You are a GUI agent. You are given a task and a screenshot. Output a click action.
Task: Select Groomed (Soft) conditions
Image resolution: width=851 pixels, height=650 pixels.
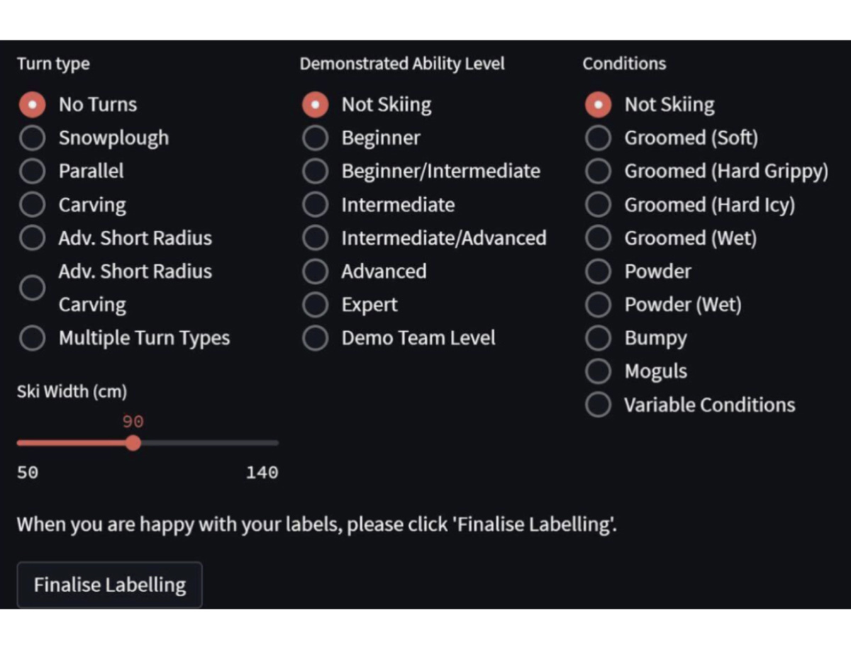598,138
